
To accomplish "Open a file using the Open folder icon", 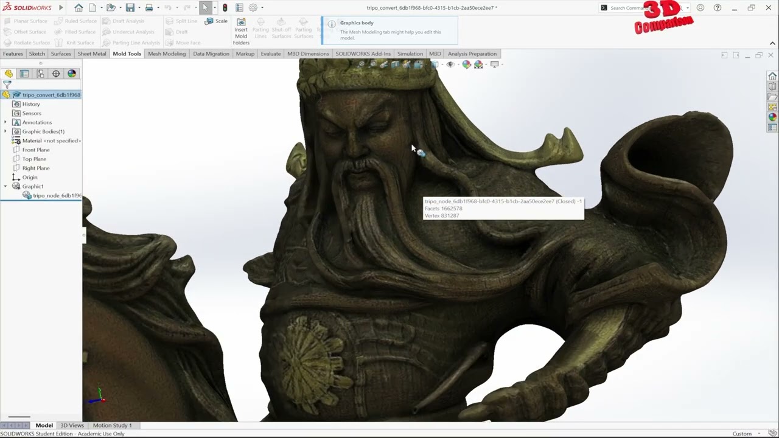I will [111, 8].
